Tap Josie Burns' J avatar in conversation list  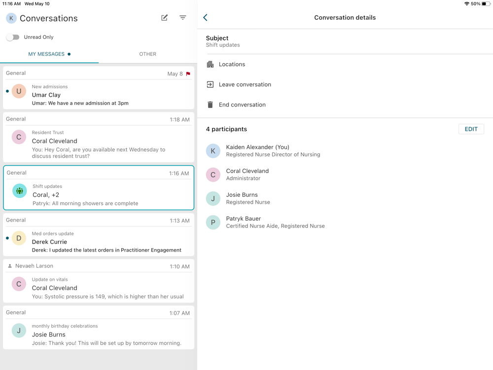point(19,331)
